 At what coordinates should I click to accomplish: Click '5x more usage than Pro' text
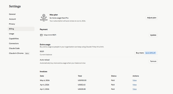pos(59,18)
